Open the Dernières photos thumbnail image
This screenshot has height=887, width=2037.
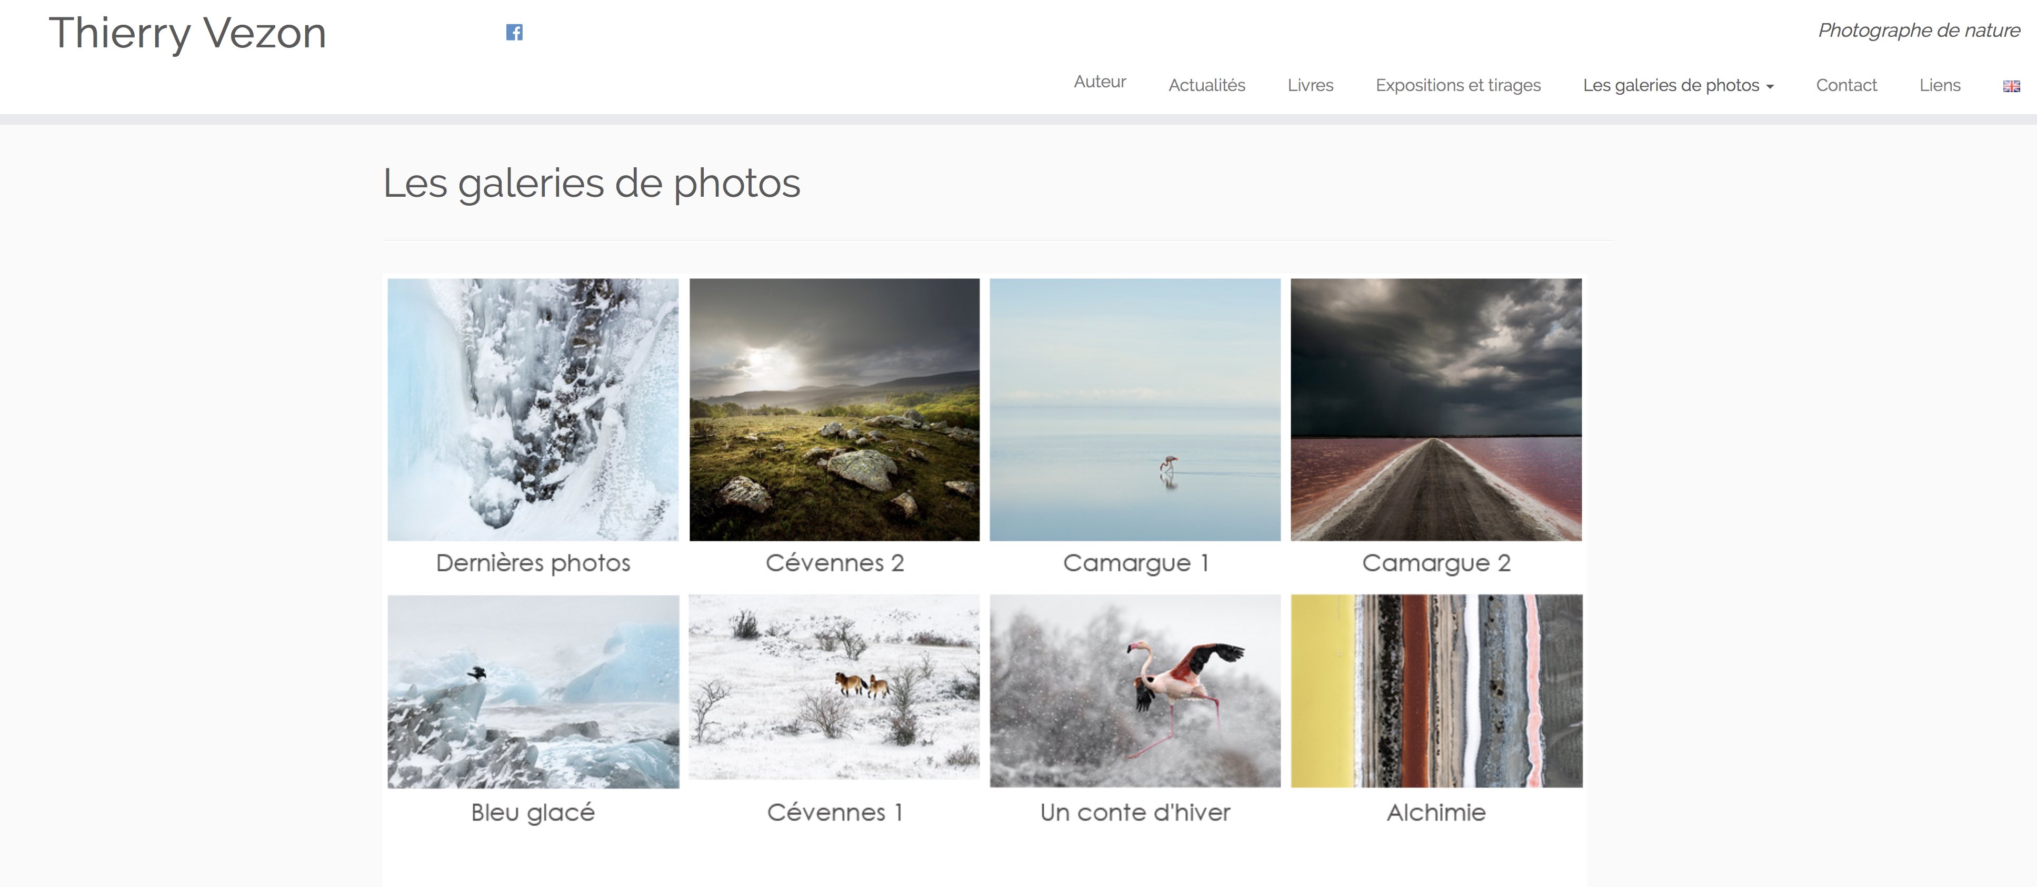click(x=533, y=409)
